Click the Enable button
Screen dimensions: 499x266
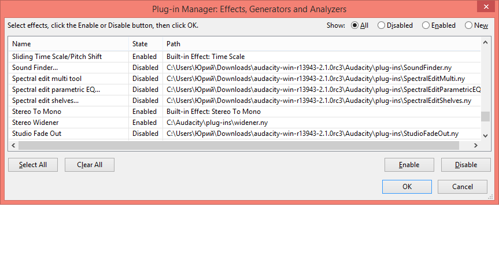[409, 165]
